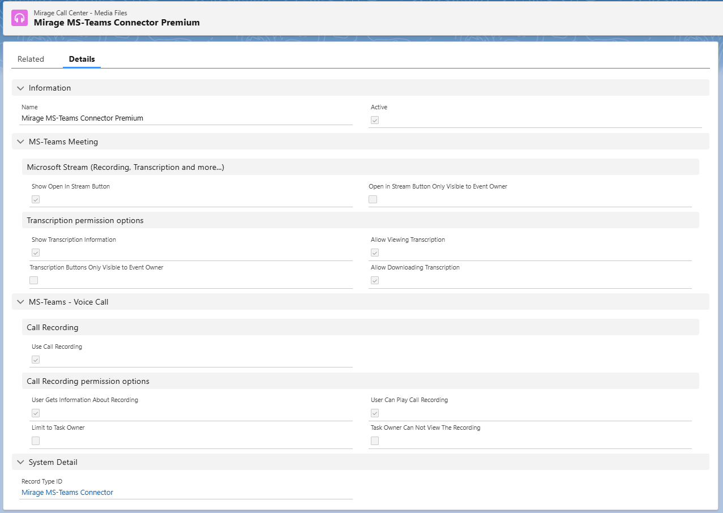This screenshot has width=723, height=513.
Task: Check the Limit to Task Owner checkbox
Action: click(x=36, y=441)
